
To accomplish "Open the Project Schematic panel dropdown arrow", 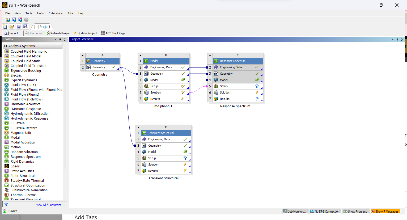I will coord(393,39).
